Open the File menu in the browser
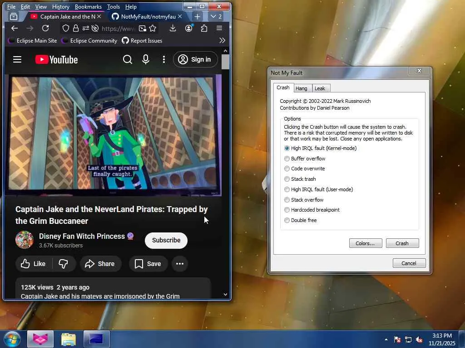The width and height of the screenshot is (465, 348). (x=11, y=6)
